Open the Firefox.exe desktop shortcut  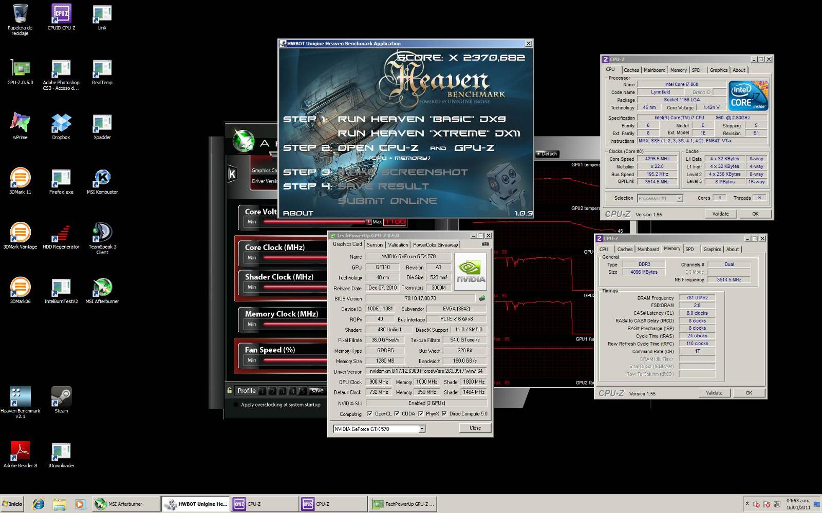pos(61,181)
